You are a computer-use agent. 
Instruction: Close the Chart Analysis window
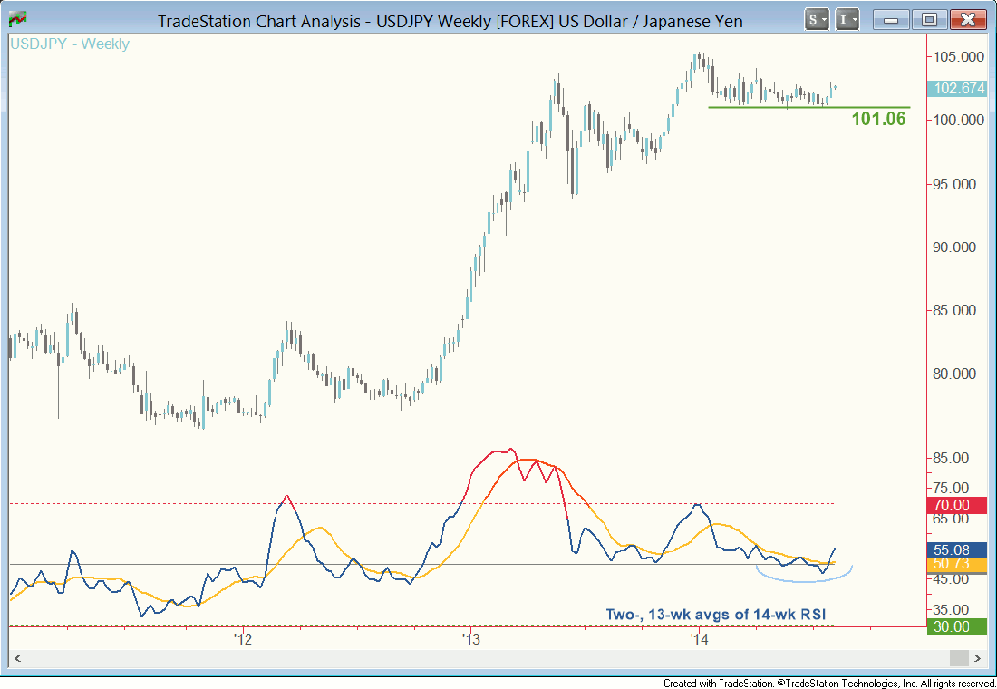[968, 19]
